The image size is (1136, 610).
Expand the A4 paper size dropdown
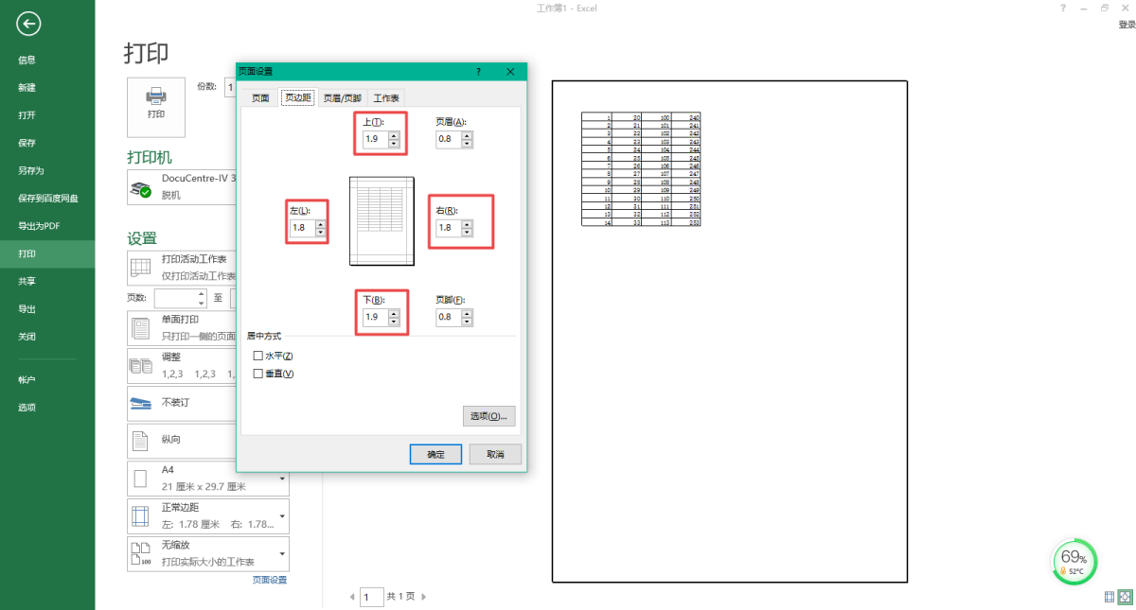pyautogui.click(x=282, y=479)
